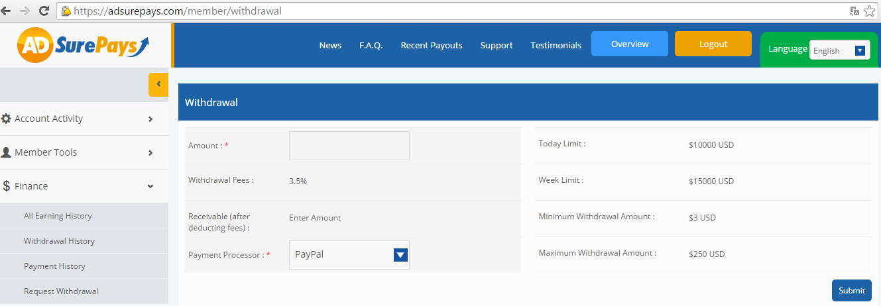This screenshot has height=306, width=881.
Task: Click the 3.5% withdrawal fee value
Action: (x=298, y=181)
